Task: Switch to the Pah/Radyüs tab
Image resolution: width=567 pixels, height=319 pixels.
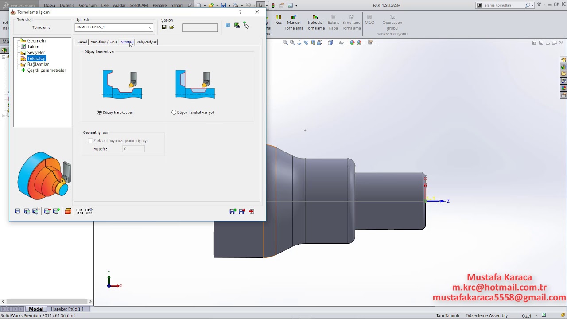Action: pyautogui.click(x=147, y=42)
